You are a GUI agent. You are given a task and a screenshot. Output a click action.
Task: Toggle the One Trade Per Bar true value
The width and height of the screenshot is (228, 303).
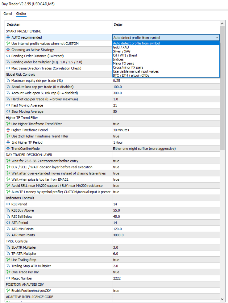pos(166,272)
